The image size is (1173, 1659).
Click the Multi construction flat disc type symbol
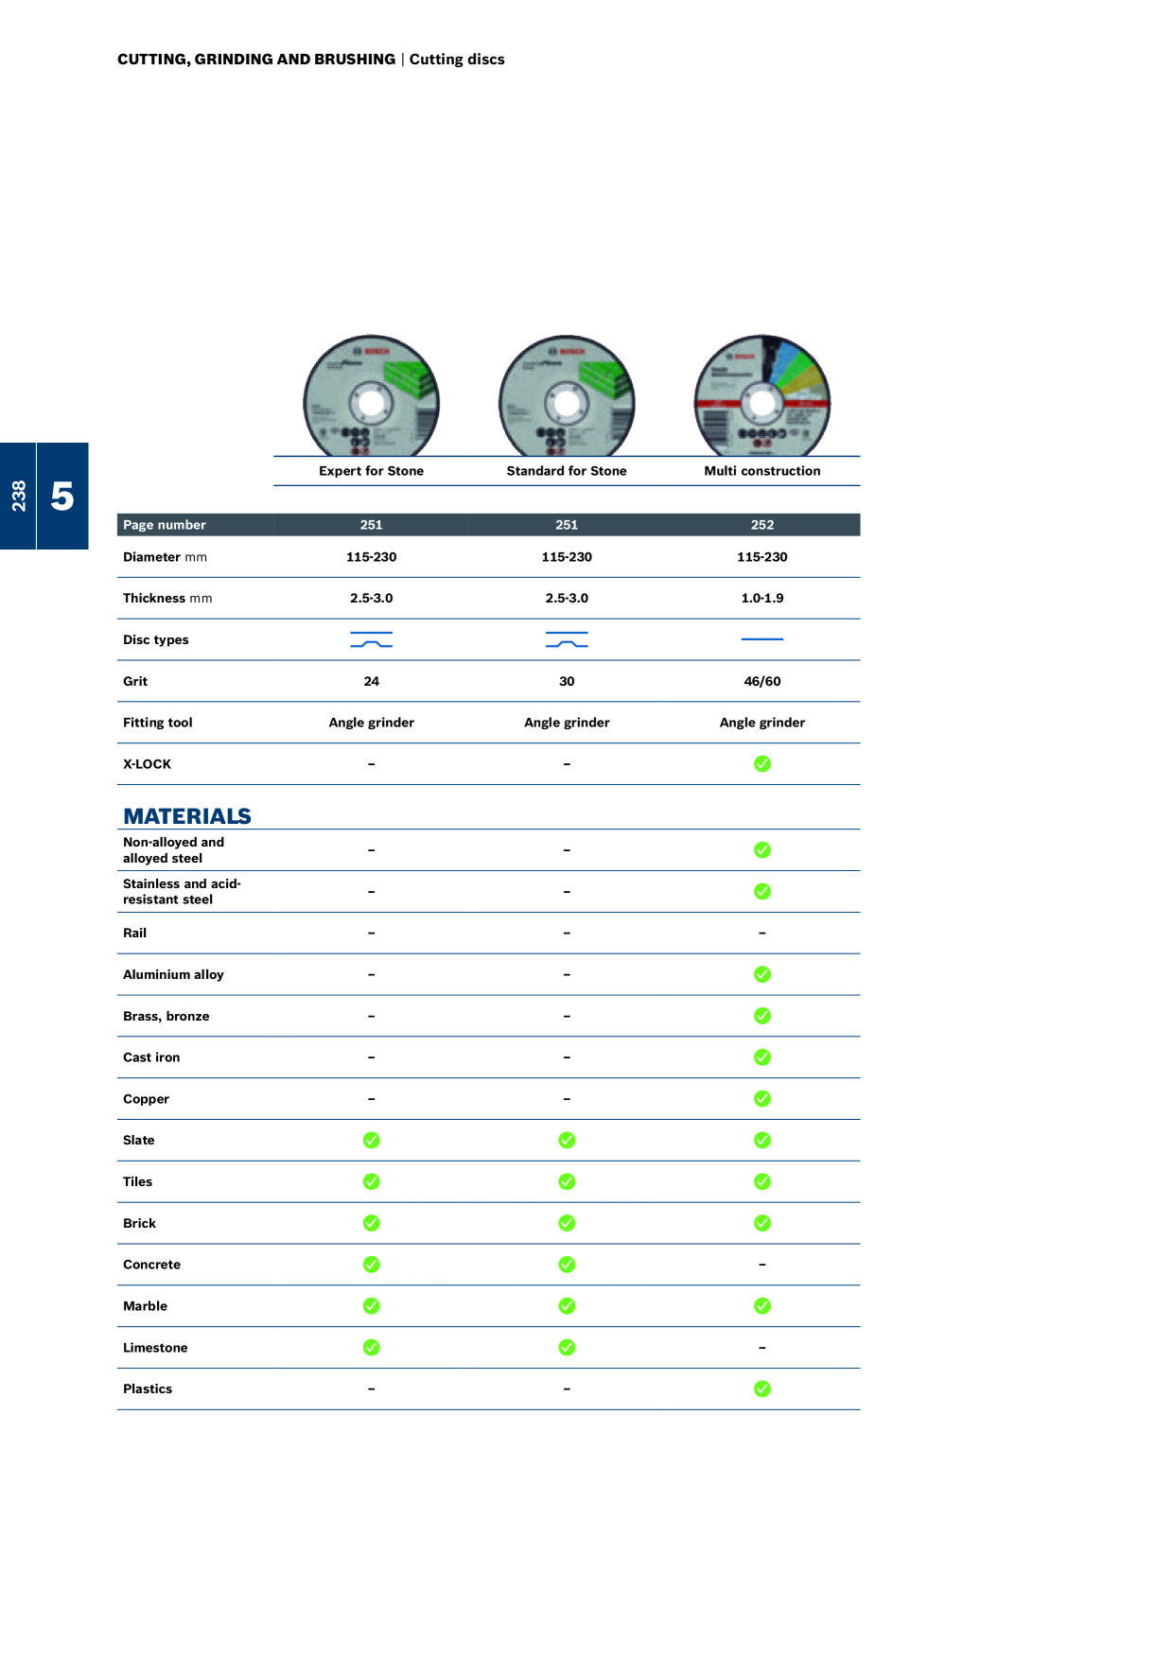coord(762,639)
